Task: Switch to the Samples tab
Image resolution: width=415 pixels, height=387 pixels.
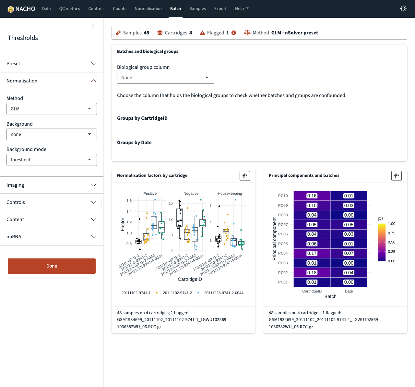Action: [x=197, y=9]
